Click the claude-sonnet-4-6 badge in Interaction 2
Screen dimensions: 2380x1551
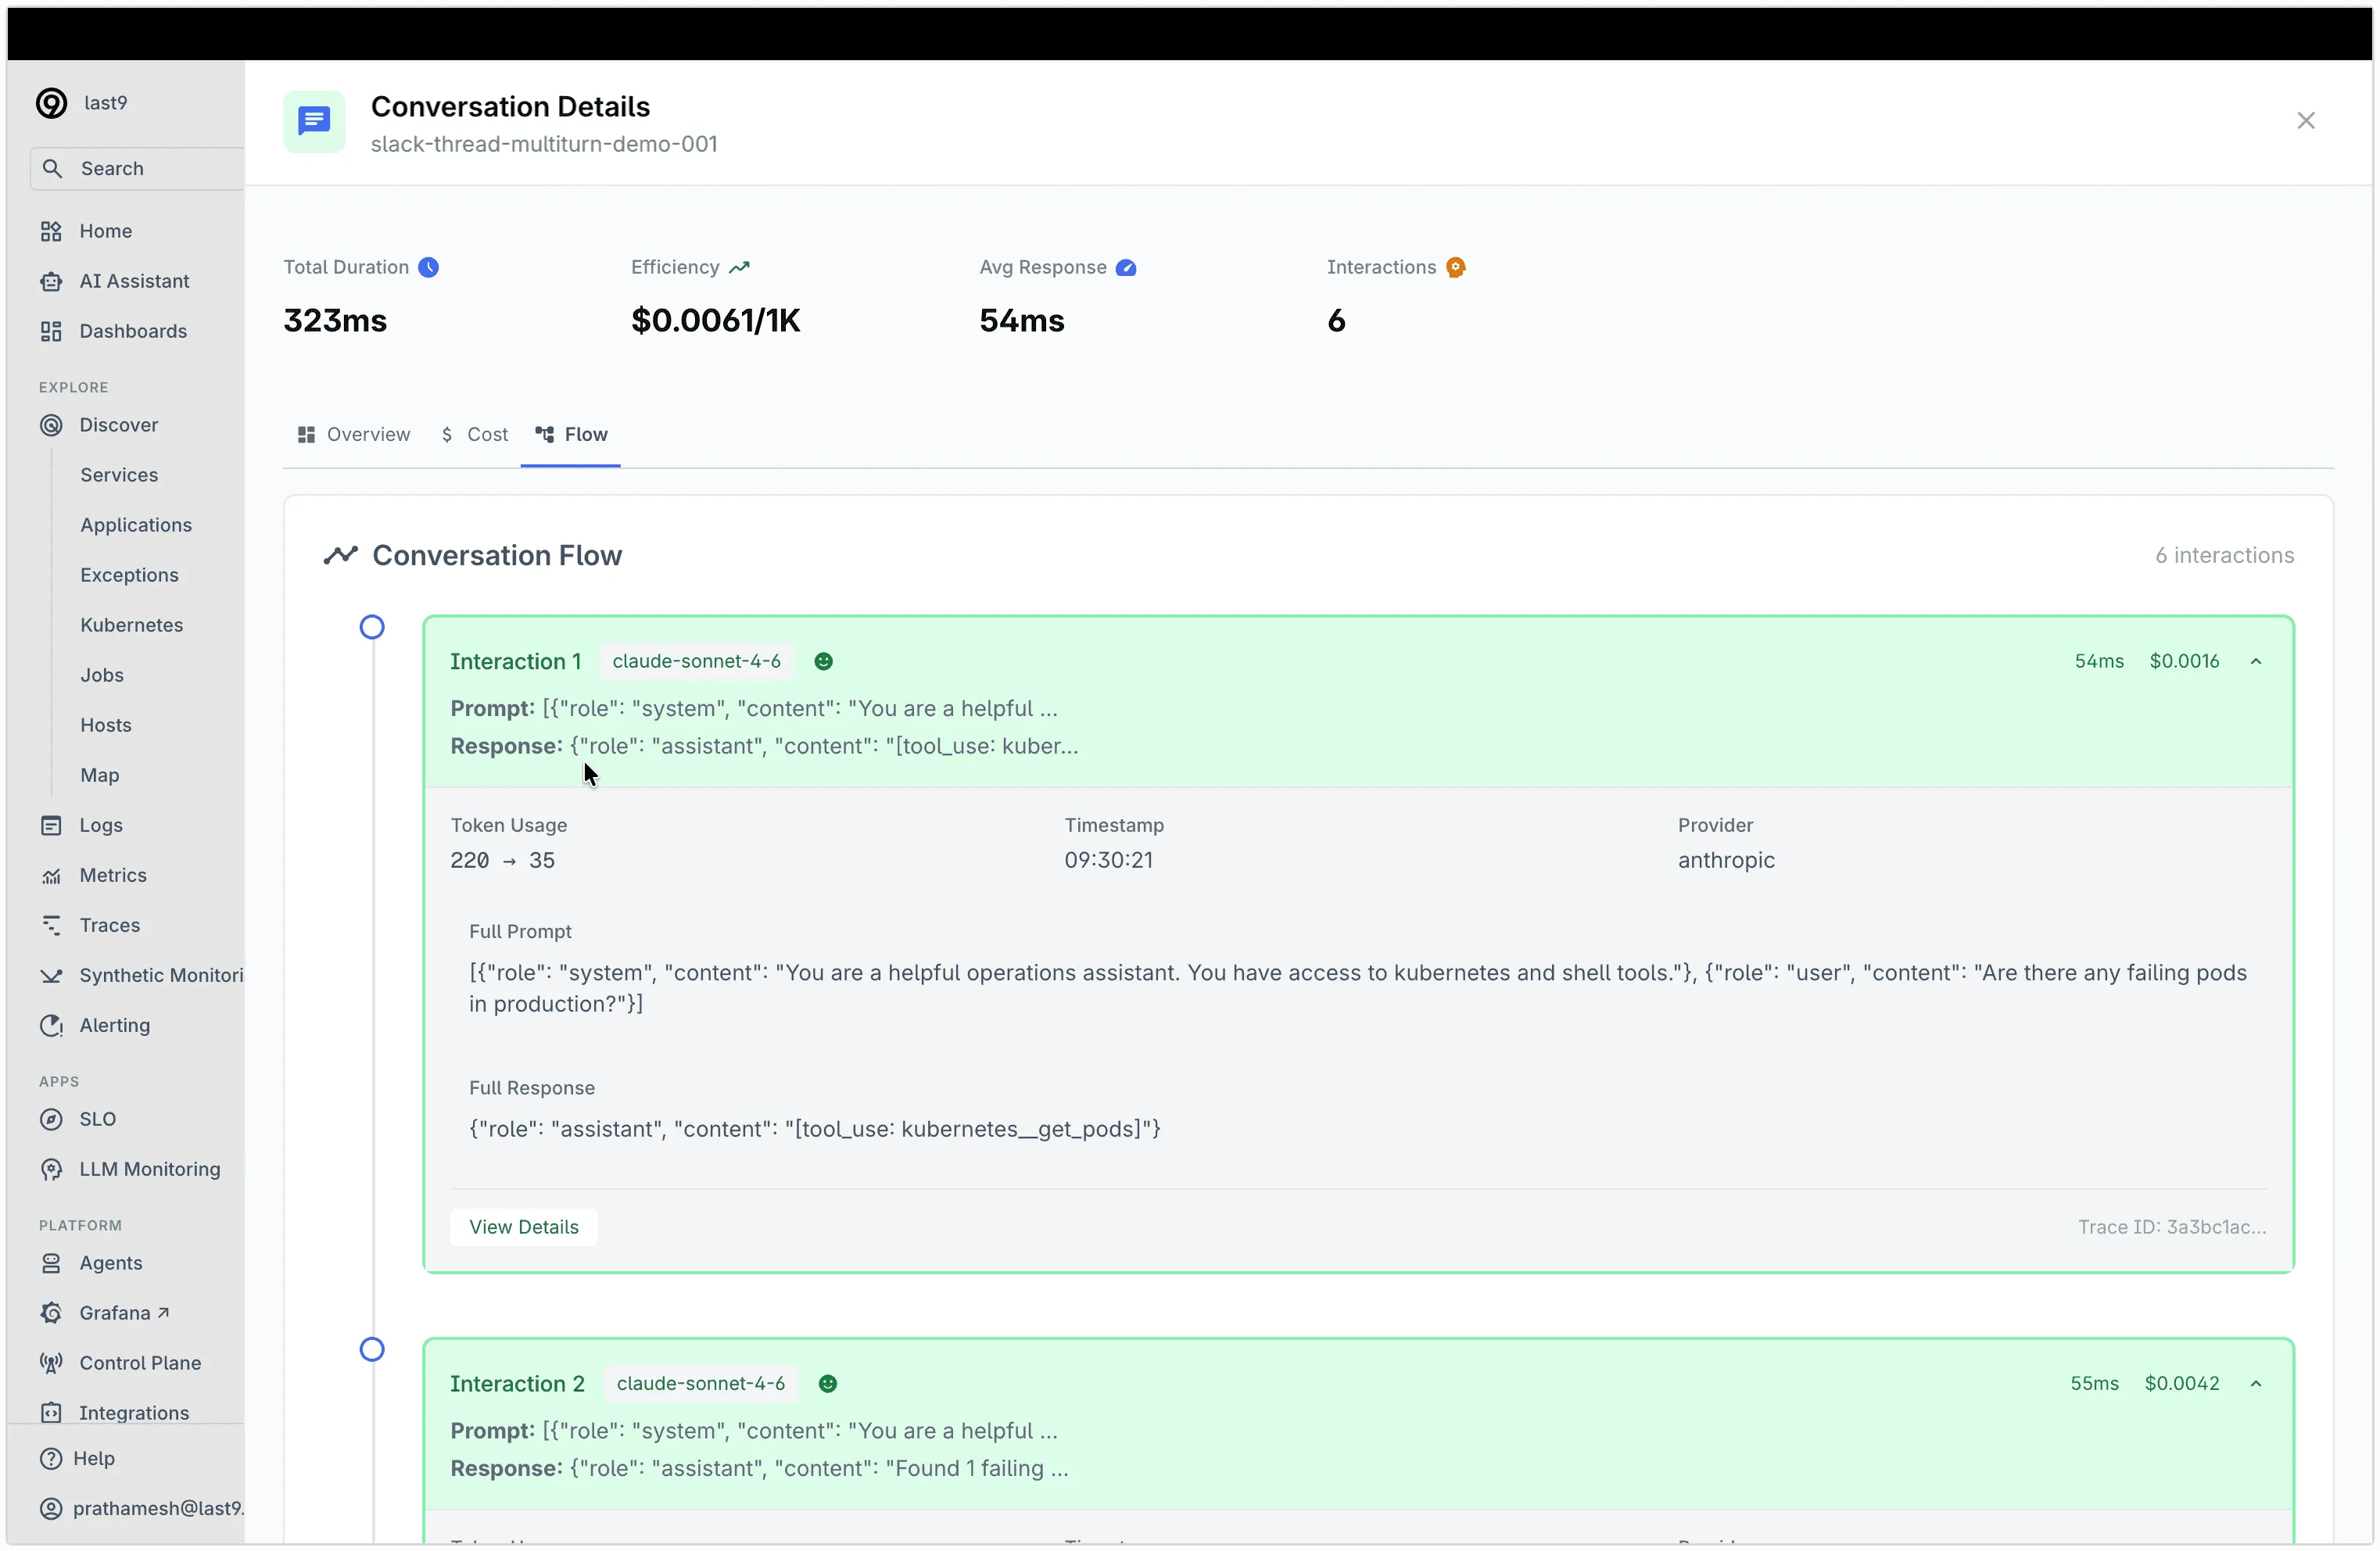point(701,1383)
